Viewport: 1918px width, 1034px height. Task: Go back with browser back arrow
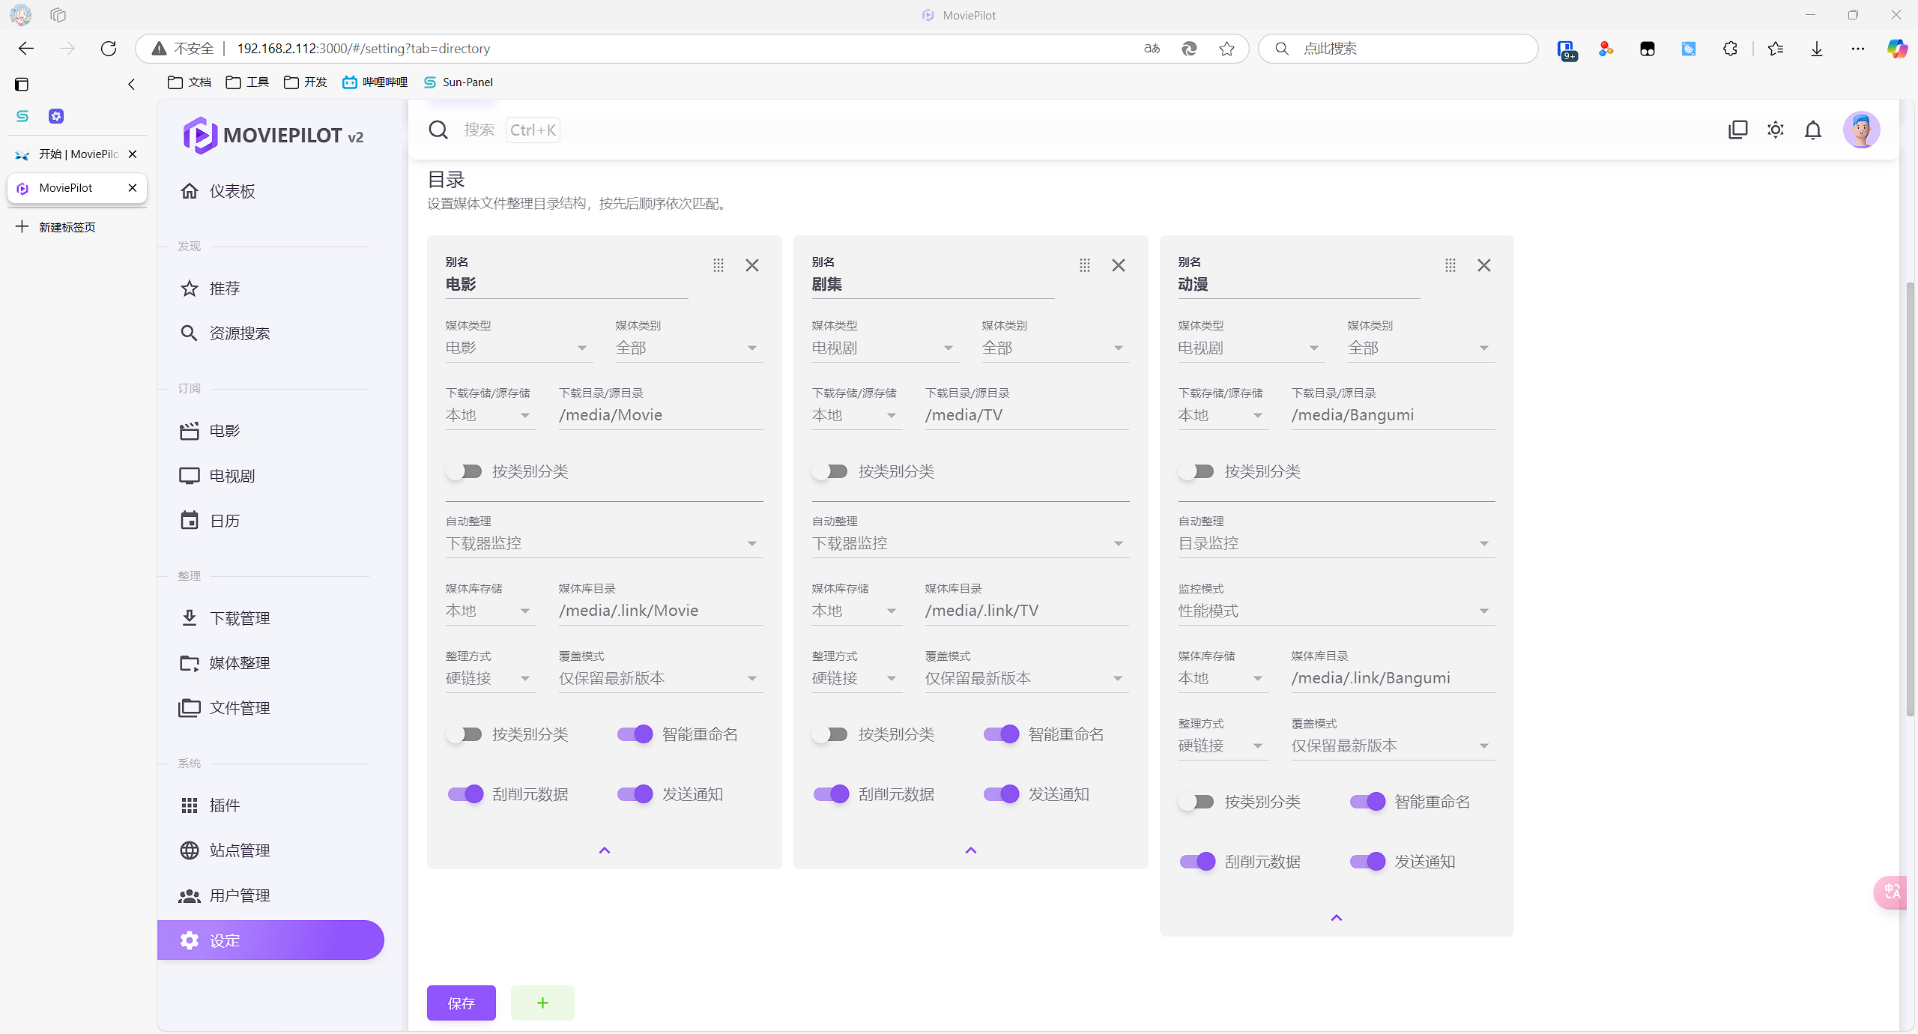(26, 49)
